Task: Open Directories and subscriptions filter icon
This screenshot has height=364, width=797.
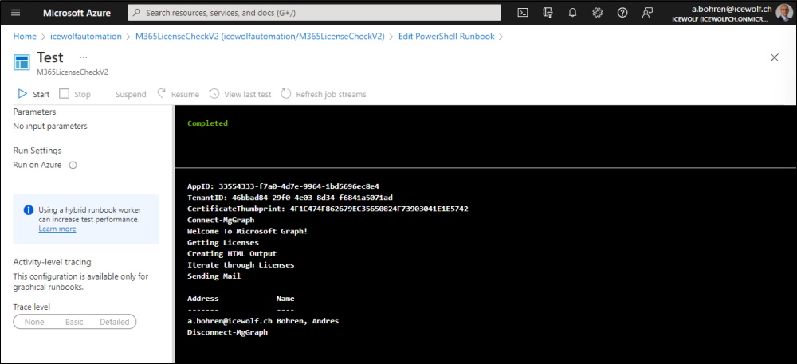Action: [x=548, y=13]
